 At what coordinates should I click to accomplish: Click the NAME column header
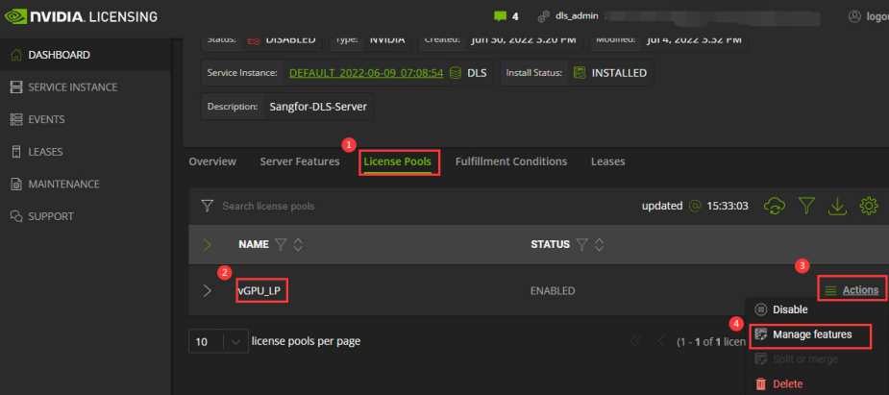coord(254,245)
